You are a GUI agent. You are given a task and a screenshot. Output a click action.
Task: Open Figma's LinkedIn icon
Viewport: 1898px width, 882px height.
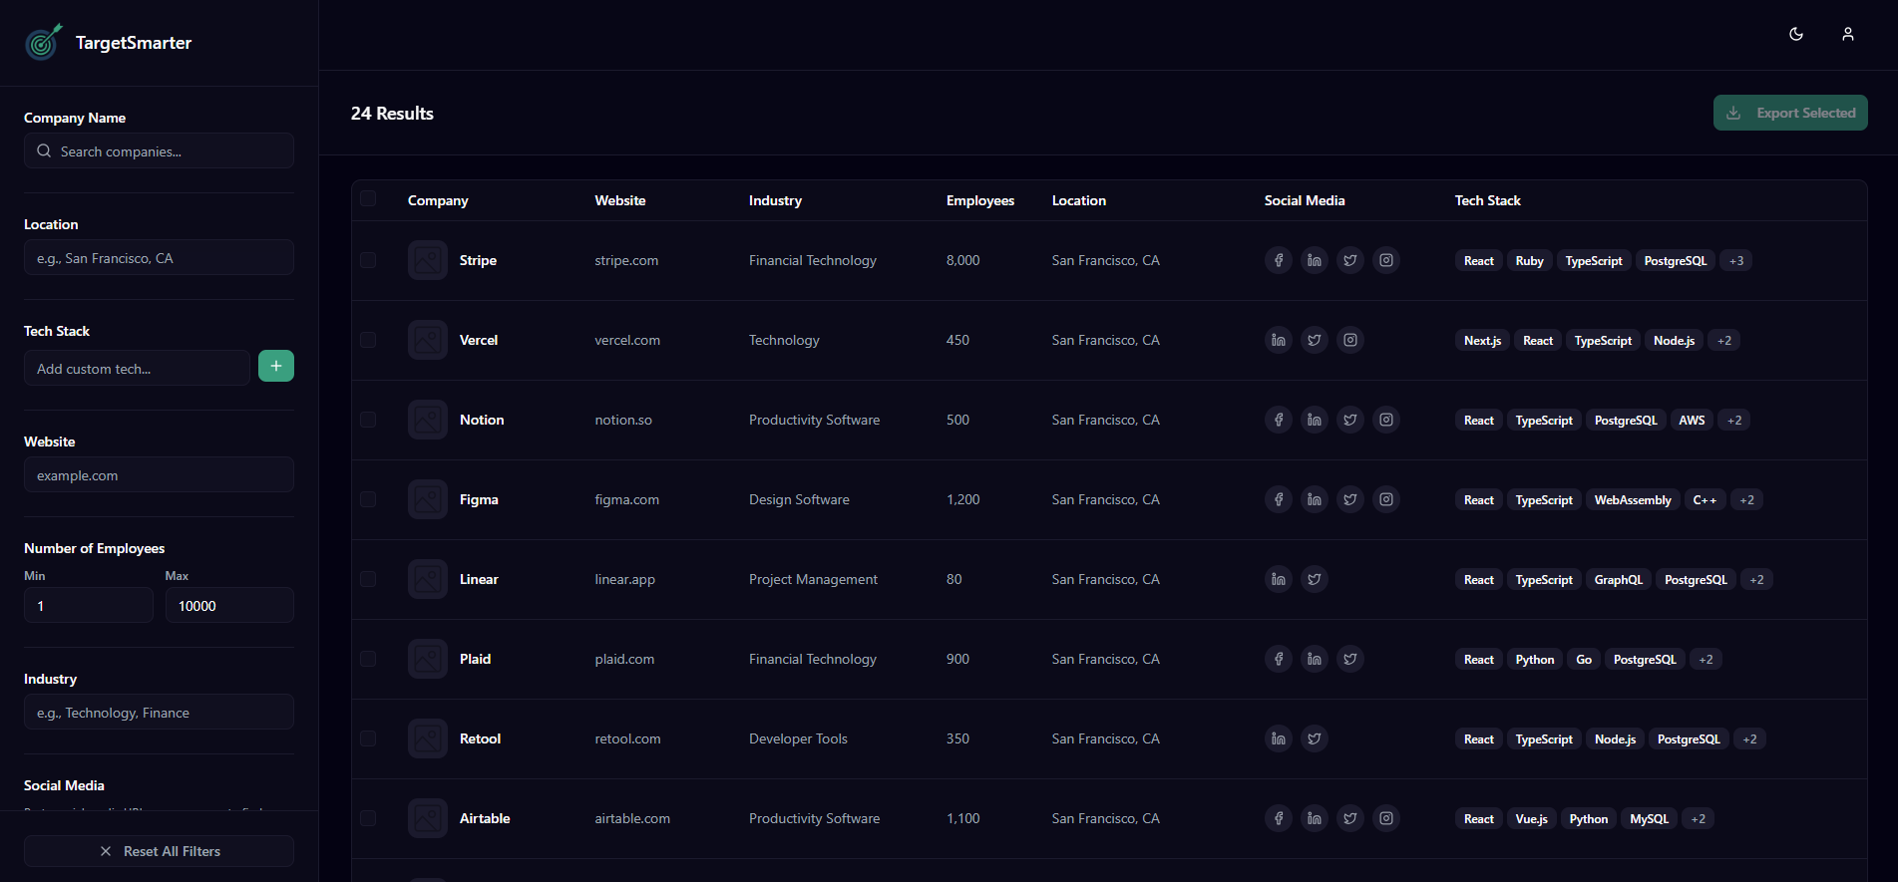point(1315,499)
